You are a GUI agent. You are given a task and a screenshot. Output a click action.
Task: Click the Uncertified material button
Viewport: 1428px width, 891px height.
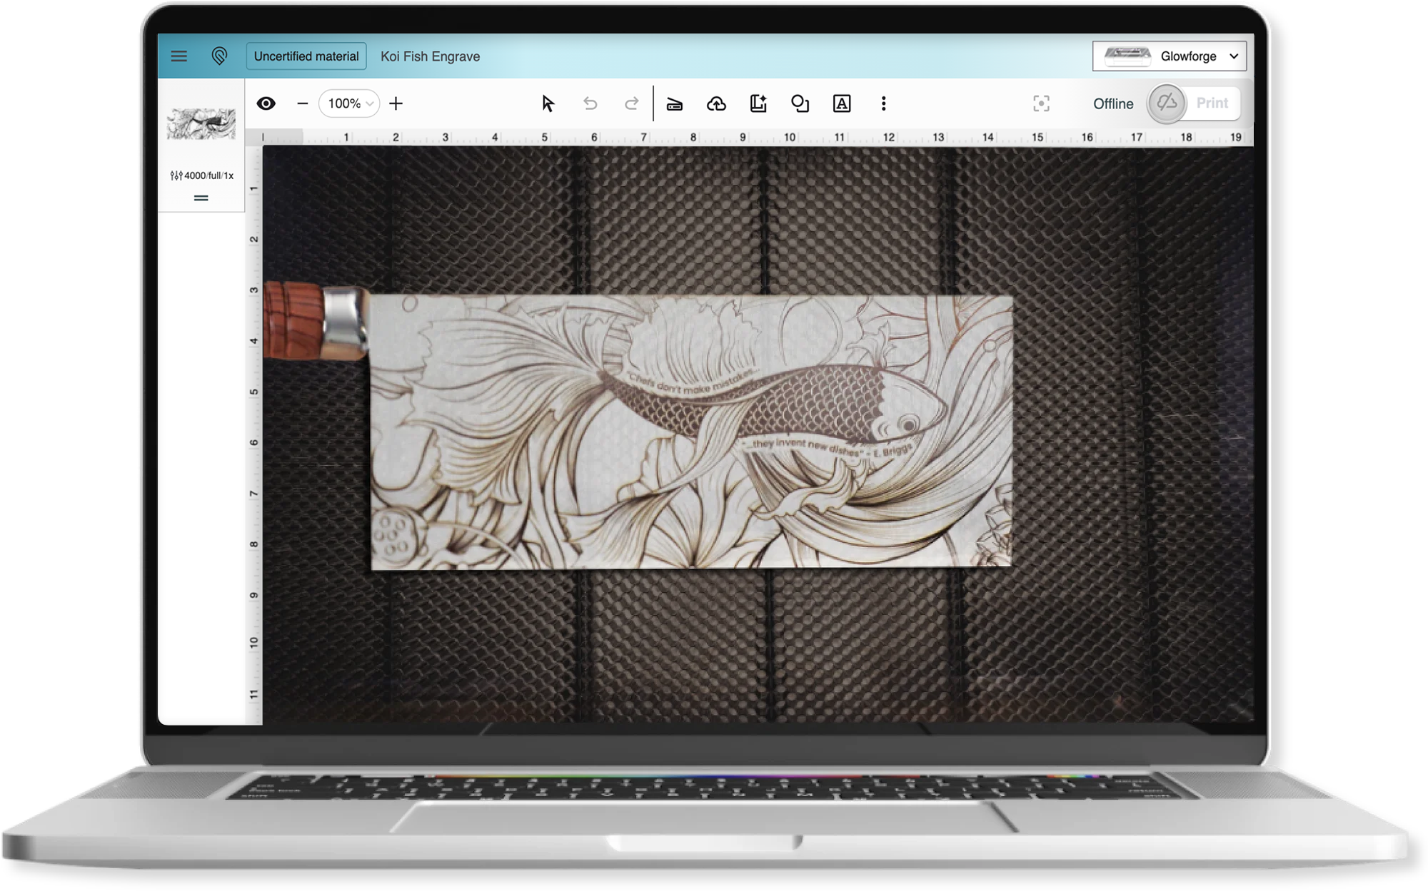click(x=306, y=56)
